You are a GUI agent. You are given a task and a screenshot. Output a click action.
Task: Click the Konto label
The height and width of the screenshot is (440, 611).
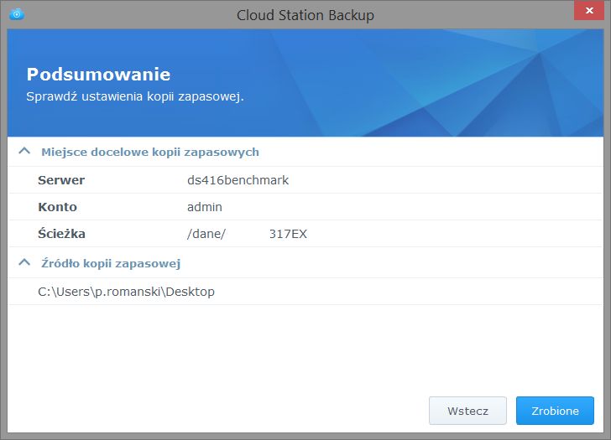click(x=57, y=207)
